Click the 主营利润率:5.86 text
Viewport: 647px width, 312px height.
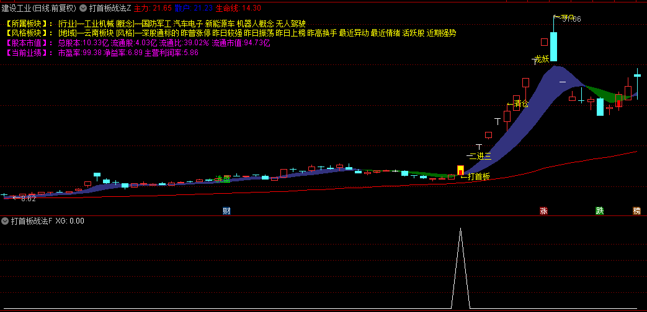[x=171, y=53]
